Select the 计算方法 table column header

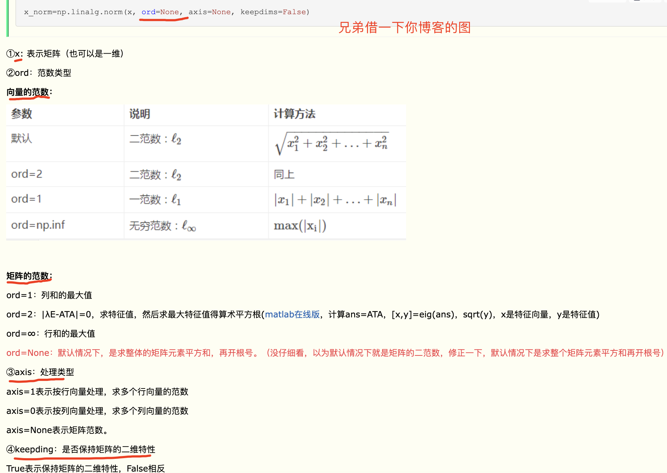coord(294,114)
